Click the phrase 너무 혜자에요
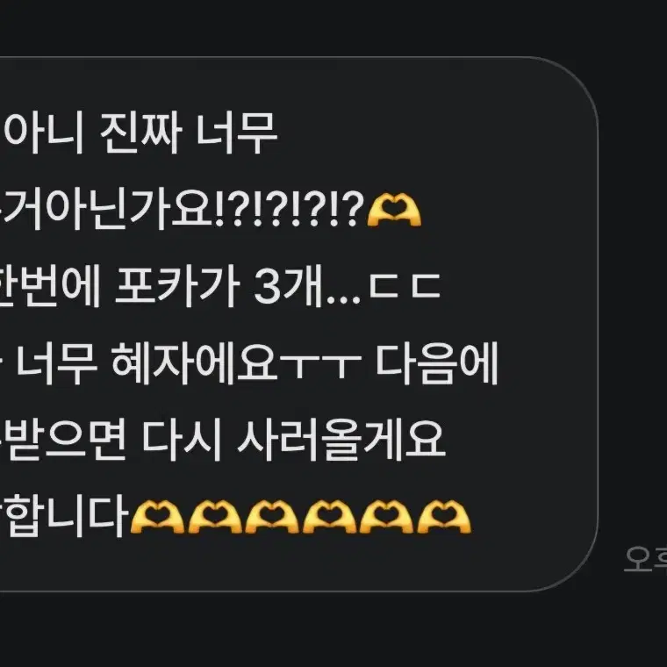The height and width of the screenshot is (667, 667). [x=147, y=363]
